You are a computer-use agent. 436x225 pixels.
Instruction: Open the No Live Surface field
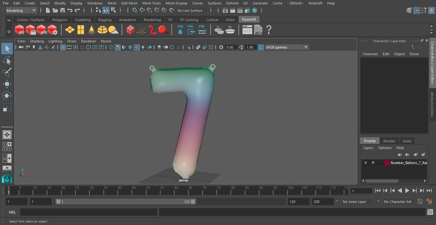(192, 11)
